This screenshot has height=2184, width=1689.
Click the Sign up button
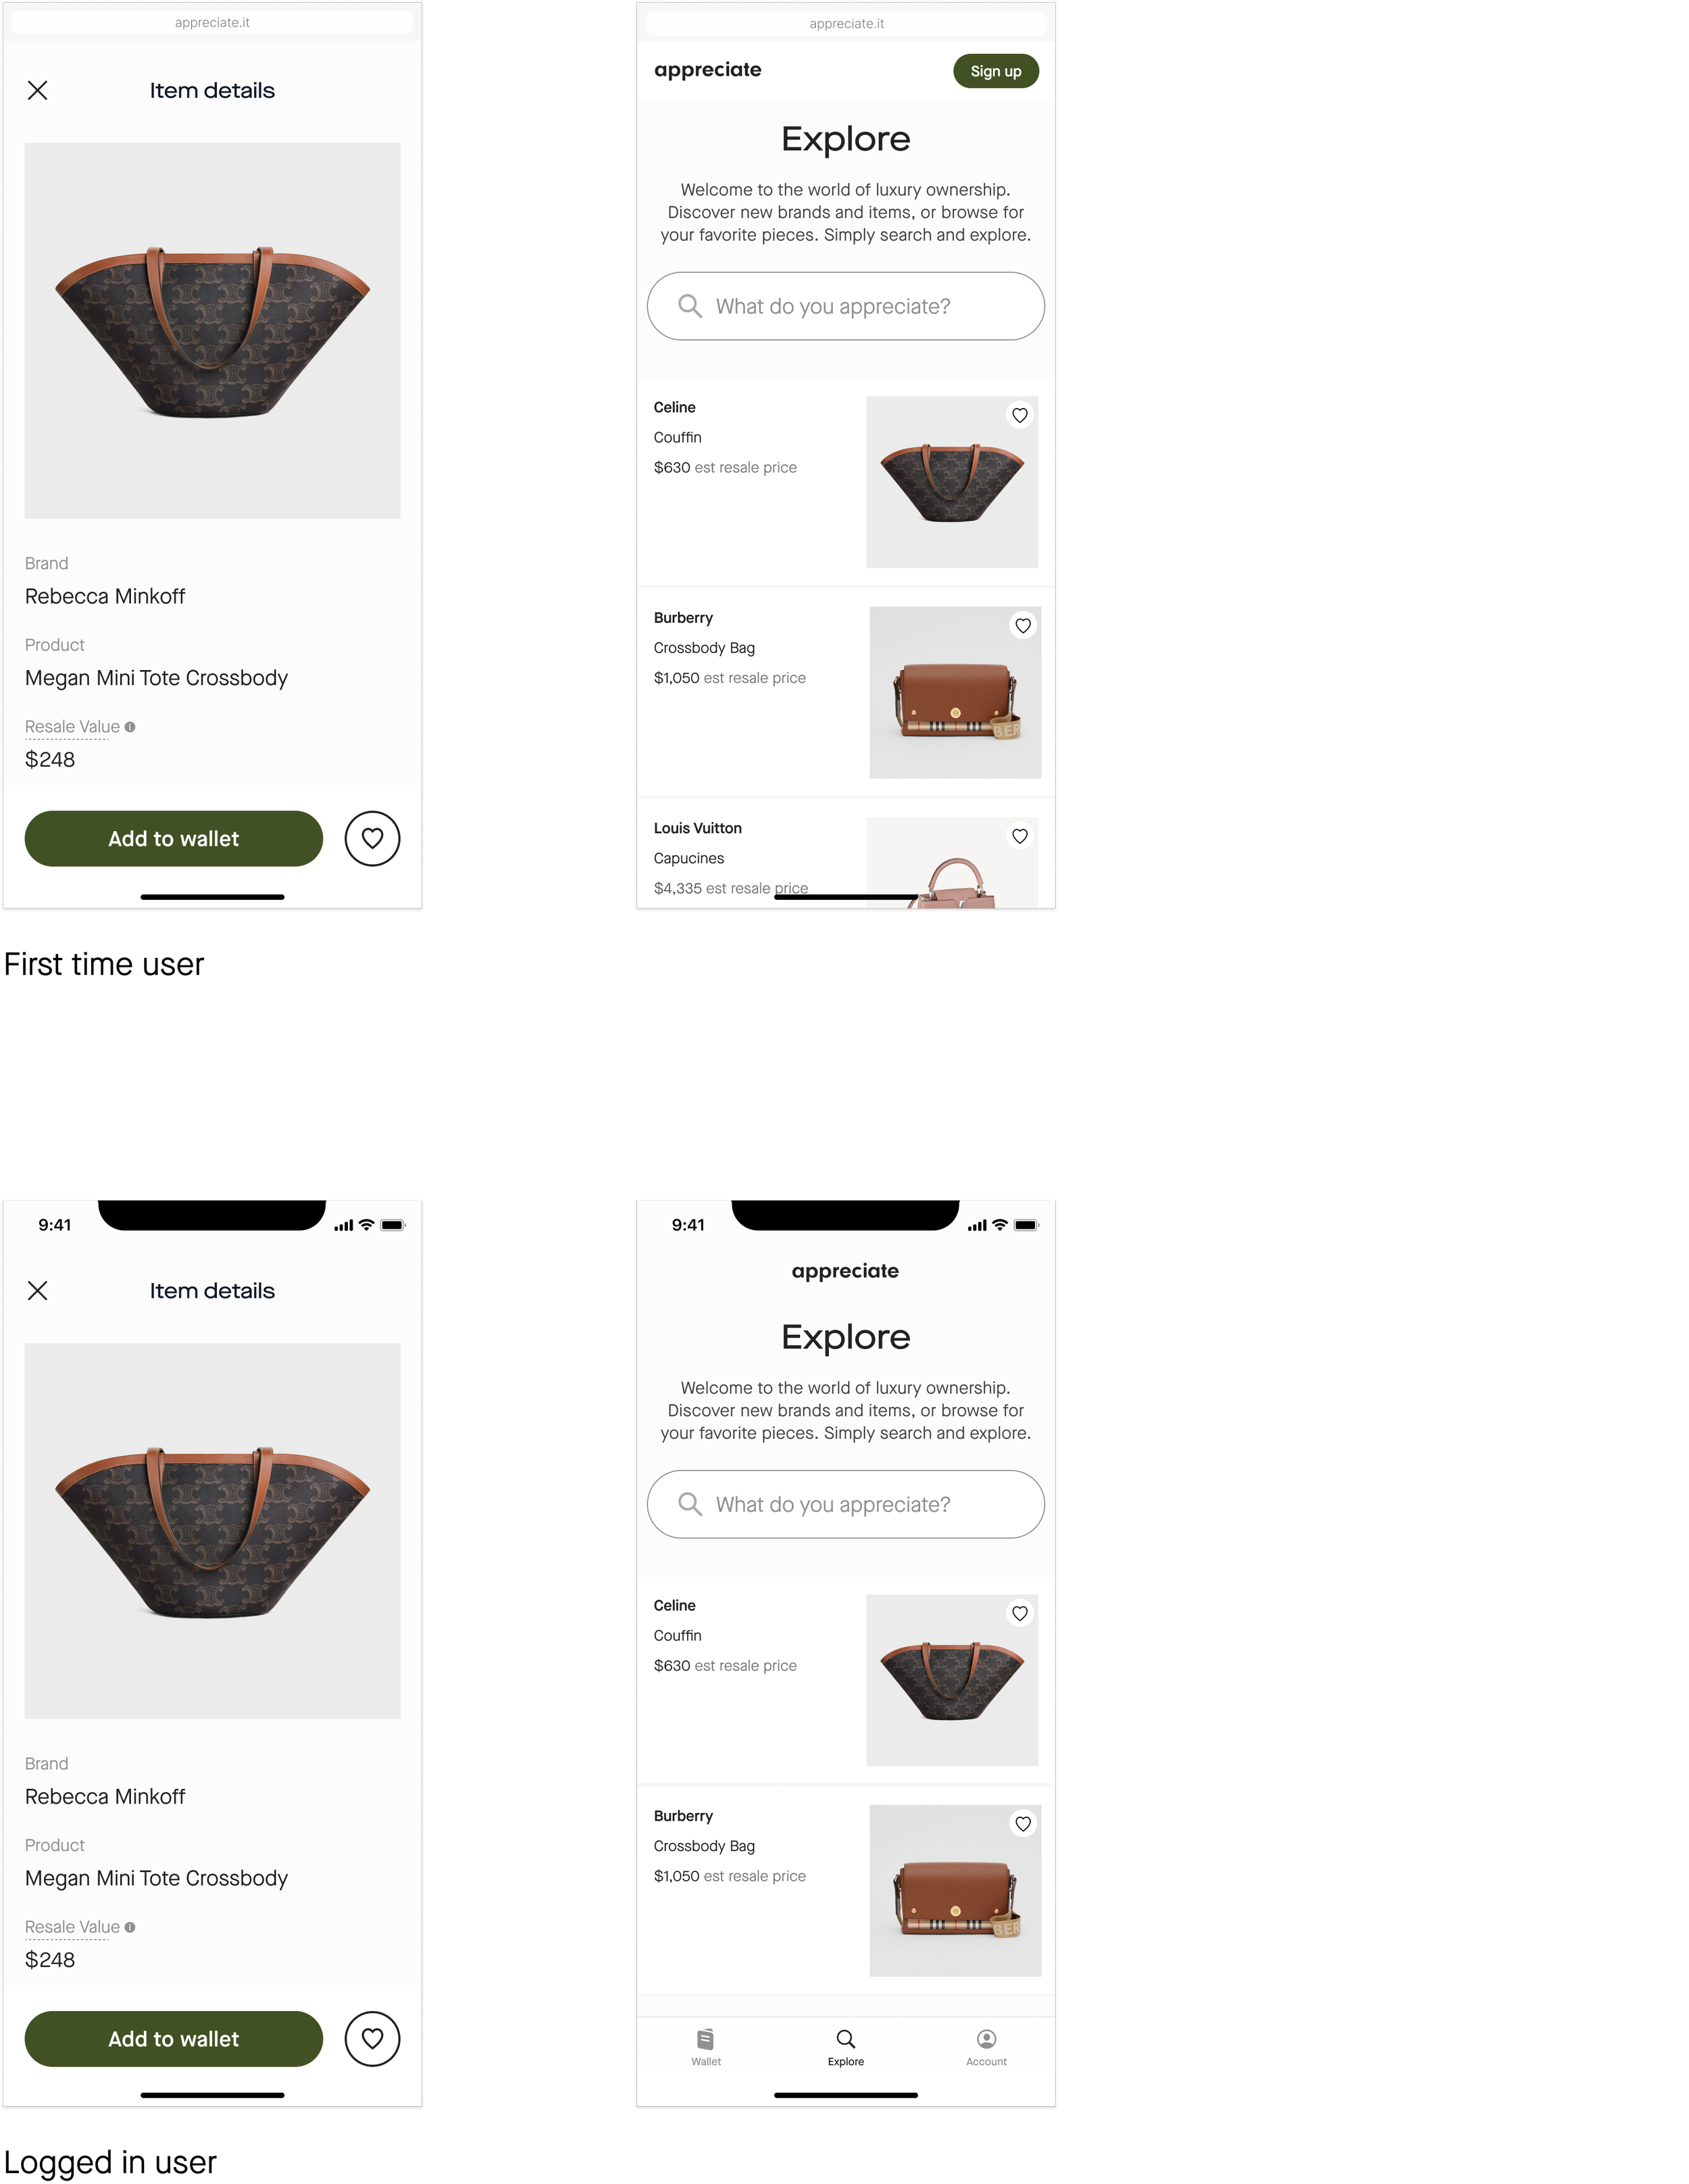click(x=995, y=71)
